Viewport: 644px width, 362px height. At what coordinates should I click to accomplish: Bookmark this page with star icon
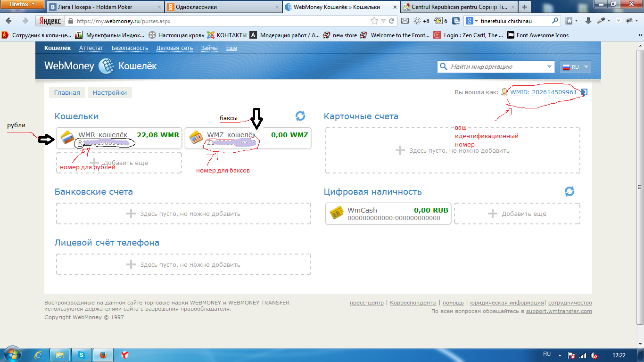coord(374,21)
